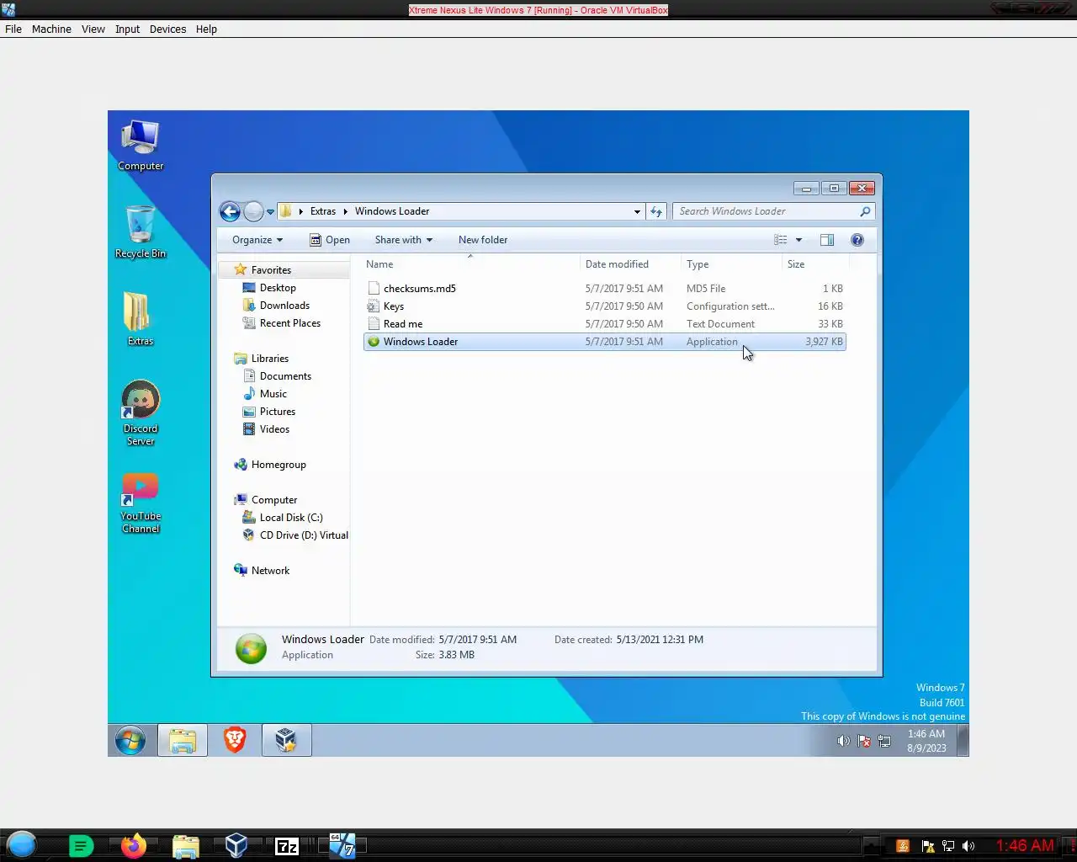Viewport: 1077px width, 862px height.
Task: Toggle the preview pane button
Action: pos(827,240)
